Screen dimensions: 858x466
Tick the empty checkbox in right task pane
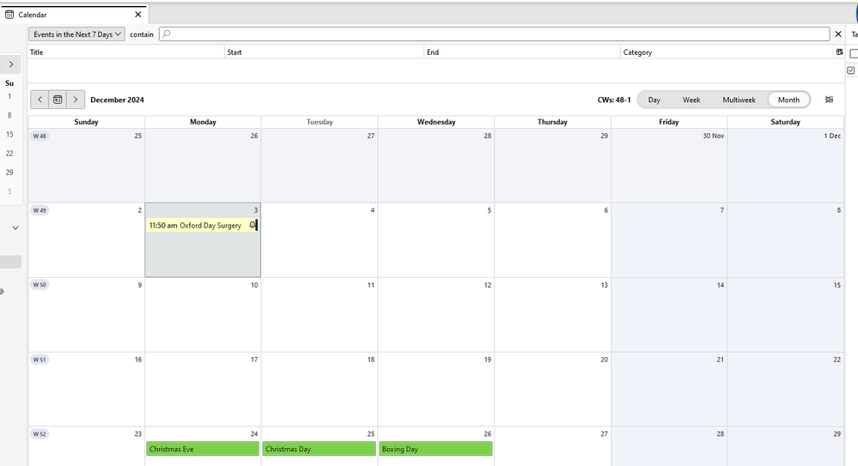(853, 53)
